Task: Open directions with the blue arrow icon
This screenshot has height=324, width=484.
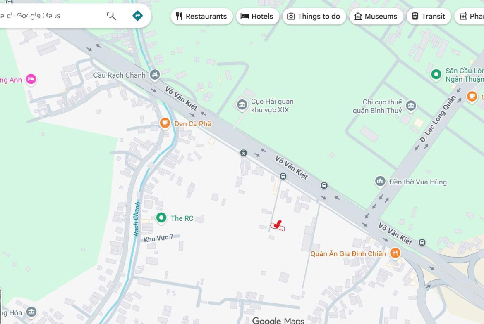Action: click(137, 16)
